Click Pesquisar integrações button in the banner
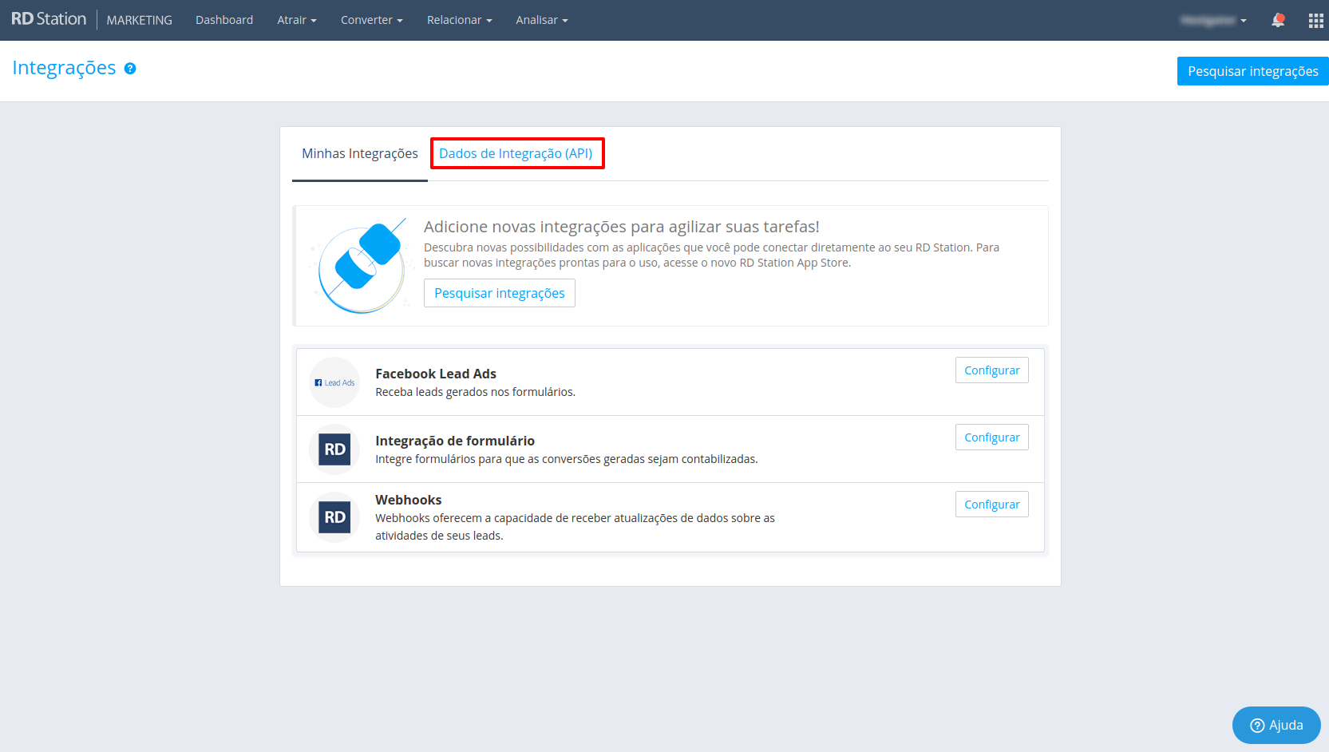The height and width of the screenshot is (752, 1329). click(x=500, y=293)
